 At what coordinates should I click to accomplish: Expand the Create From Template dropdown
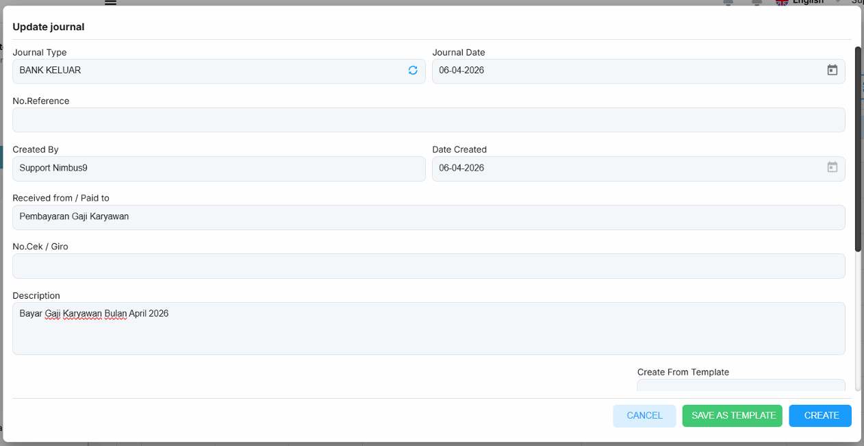pyautogui.click(x=741, y=385)
